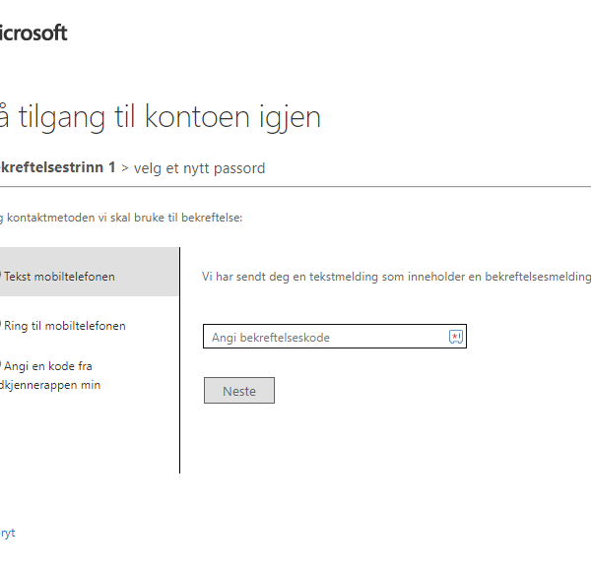The width and height of the screenshot is (591, 569).
Task: Select the Tekst mobiltelefonen option
Action: pos(59,277)
